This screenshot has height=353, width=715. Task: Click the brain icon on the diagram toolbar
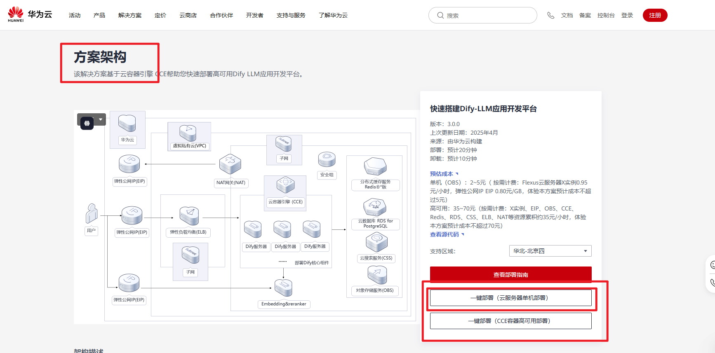[87, 123]
